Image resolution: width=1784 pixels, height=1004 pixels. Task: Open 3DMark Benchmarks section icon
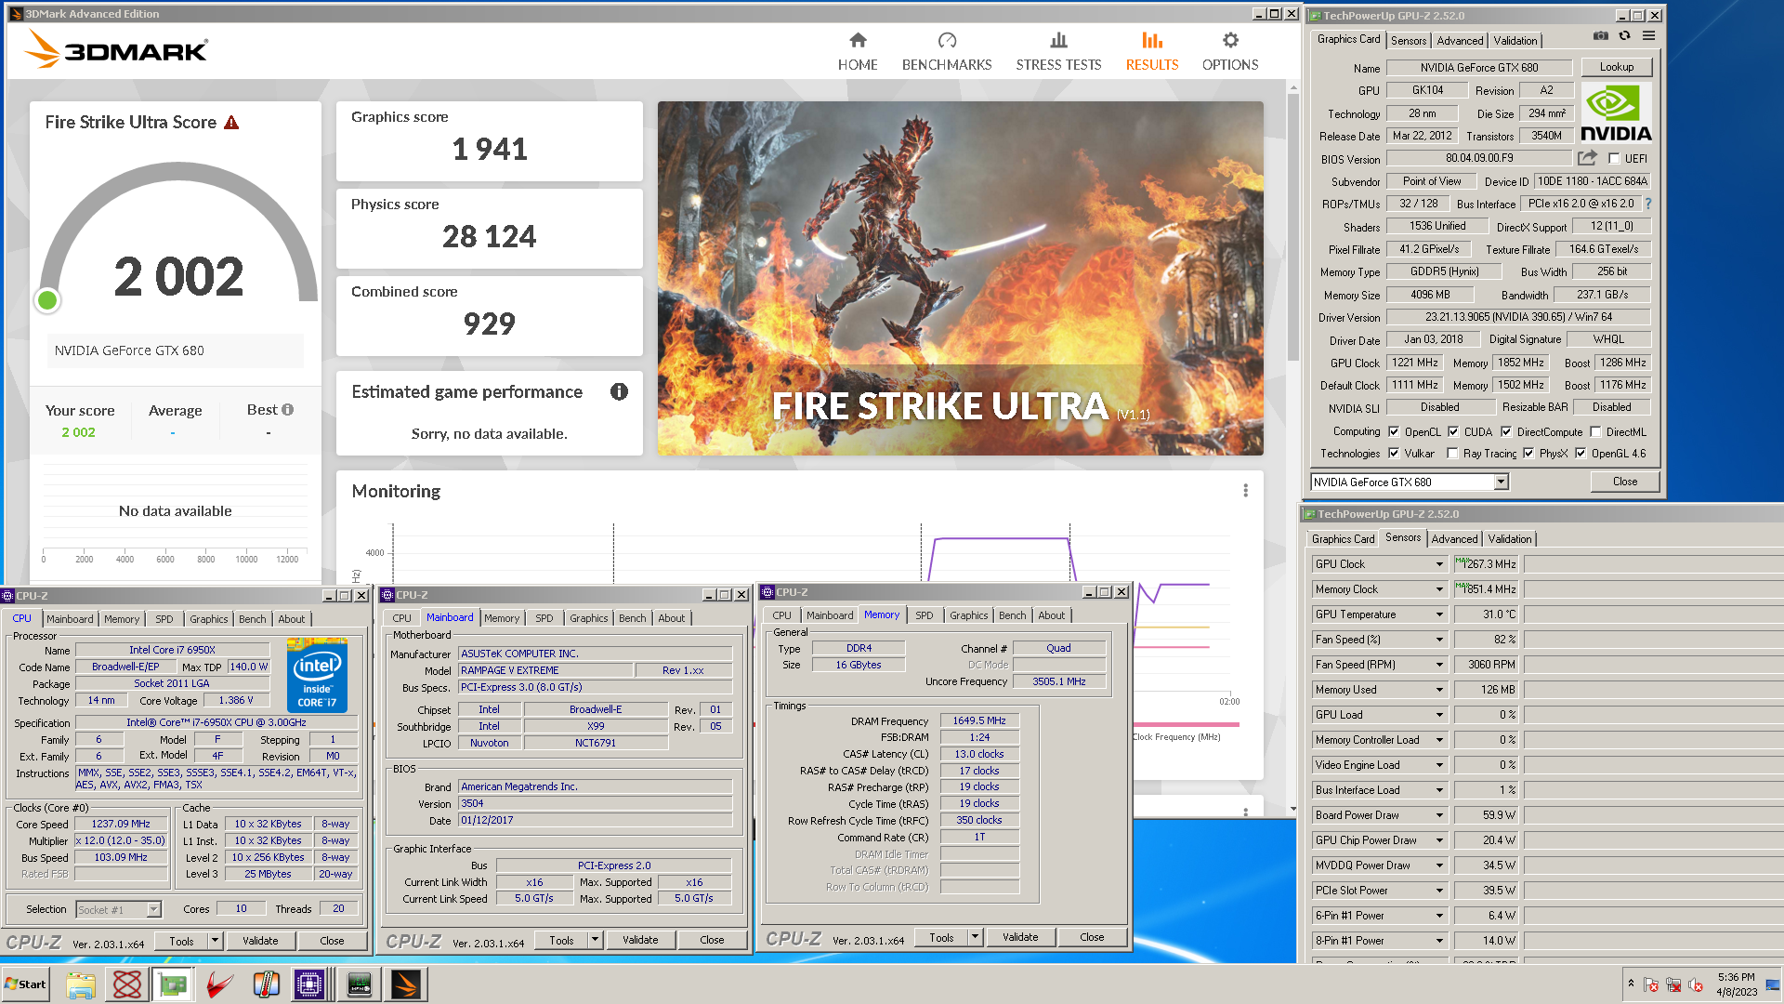[x=947, y=40]
